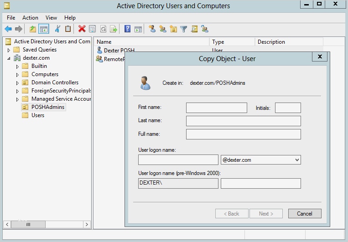Click the red Delete X icon
Screen dimensions: 348x242
point(82,29)
